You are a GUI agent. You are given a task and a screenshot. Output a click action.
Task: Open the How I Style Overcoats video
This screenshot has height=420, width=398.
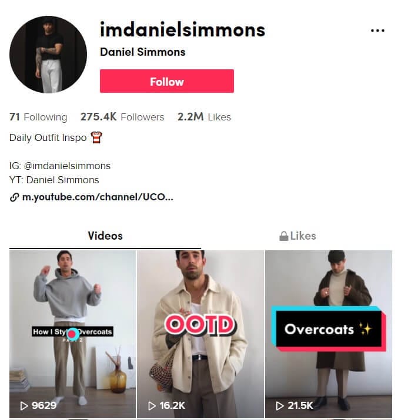(73, 334)
